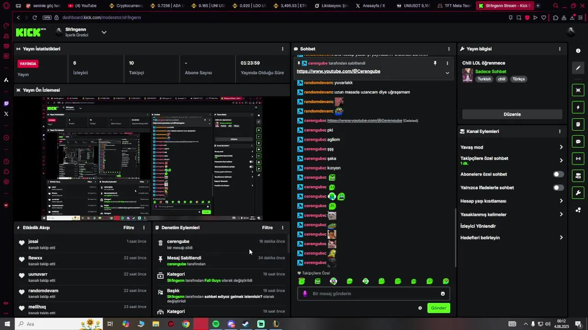Open Spotify from the taskbar
588x330 pixels.
point(216,324)
